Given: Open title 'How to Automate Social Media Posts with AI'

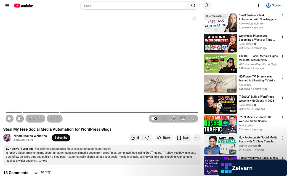Looking at the screenshot, I should tap(258, 139).
